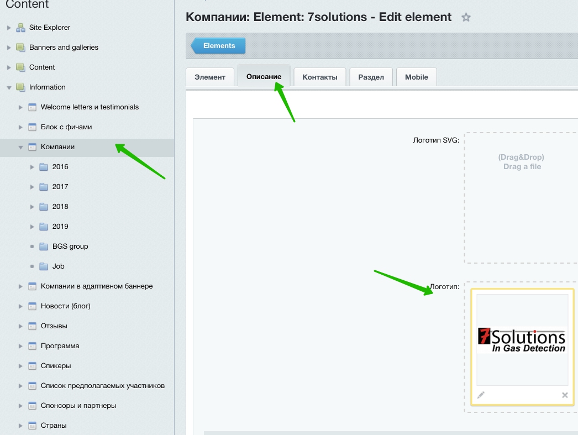Expand the Новости (блог) node
This screenshot has width=578, height=435.
(x=20, y=306)
